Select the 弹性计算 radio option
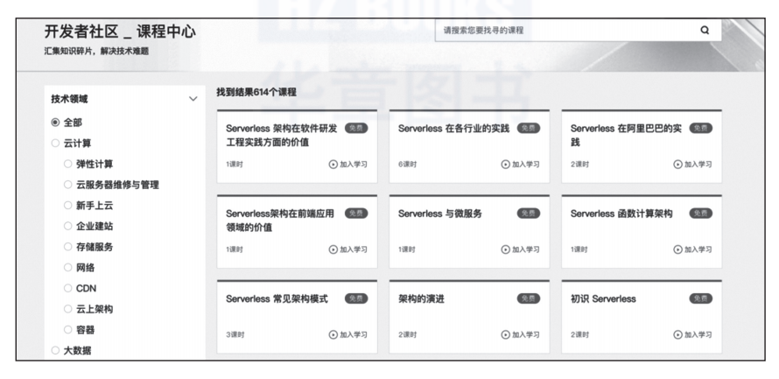The image size is (779, 379). (68, 164)
